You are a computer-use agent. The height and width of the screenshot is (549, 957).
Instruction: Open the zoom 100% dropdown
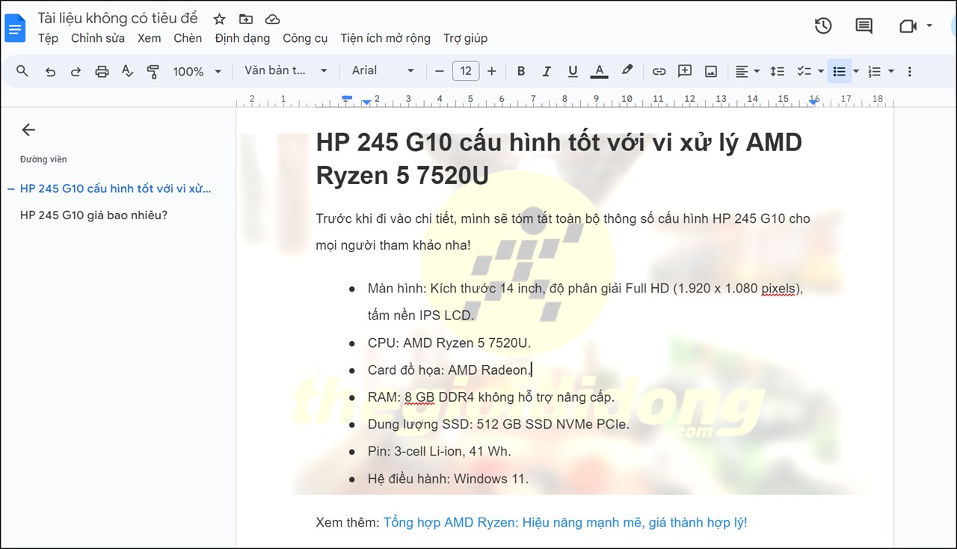pyautogui.click(x=197, y=71)
